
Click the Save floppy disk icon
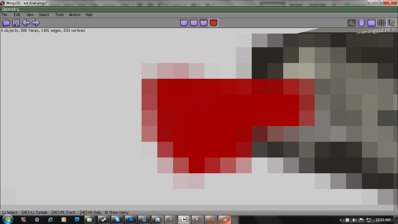(x=16, y=23)
